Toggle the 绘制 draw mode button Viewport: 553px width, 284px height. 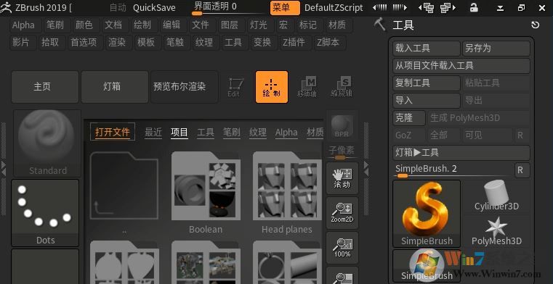272,87
